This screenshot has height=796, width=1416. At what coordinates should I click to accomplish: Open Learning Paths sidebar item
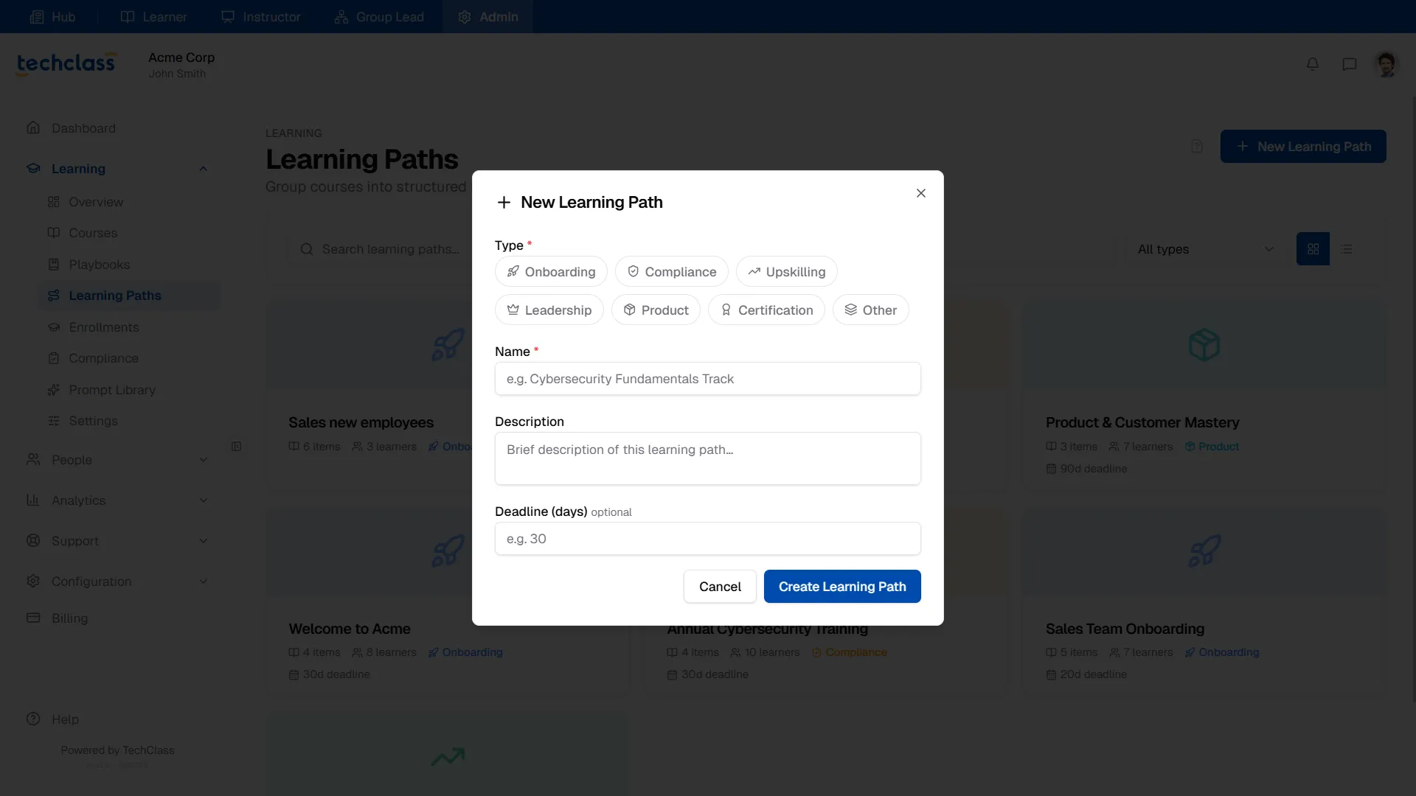[x=130, y=296]
